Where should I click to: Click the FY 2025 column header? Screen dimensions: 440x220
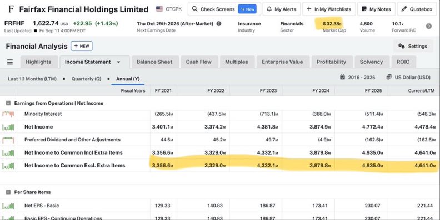coord(373,91)
